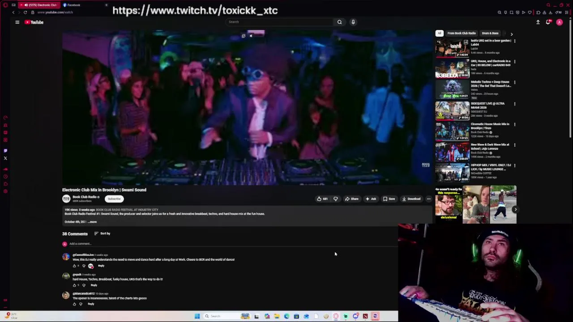Select the All filter chip
The height and width of the screenshot is (322, 573).
(x=439, y=33)
